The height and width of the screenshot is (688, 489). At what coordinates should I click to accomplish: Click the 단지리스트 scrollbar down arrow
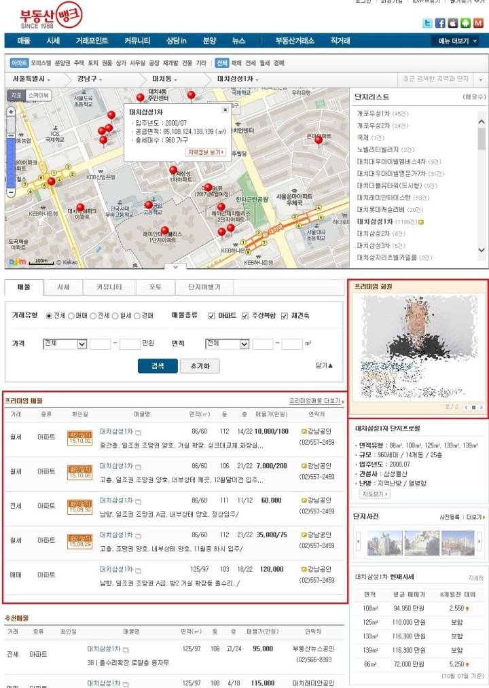pyautogui.click(x=482, y=250)
